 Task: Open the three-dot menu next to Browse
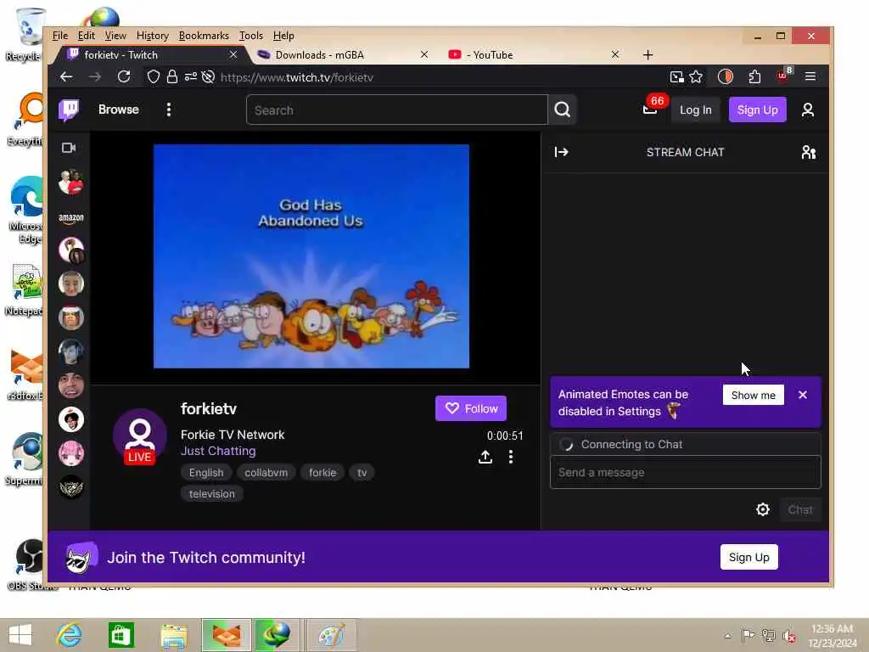(169, 110)
